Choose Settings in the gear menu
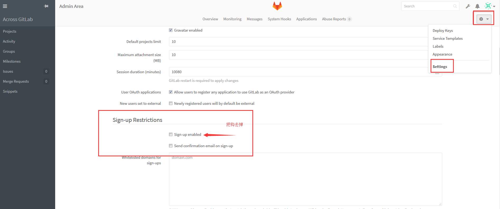This screenshot has height=209, width=500. tap(440, 67)
